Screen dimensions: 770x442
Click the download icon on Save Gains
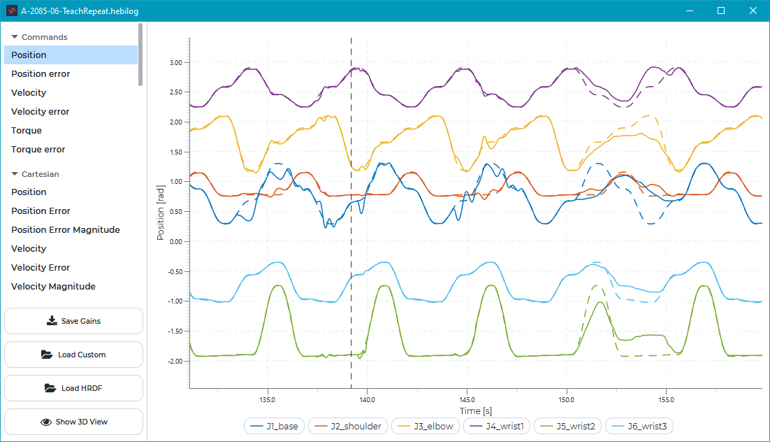point(52,321)
